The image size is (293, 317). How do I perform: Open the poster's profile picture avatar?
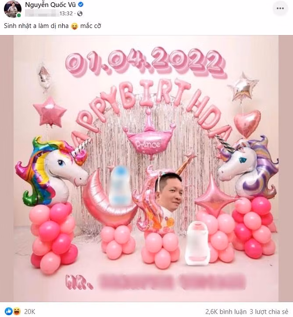tap(13, 9)
